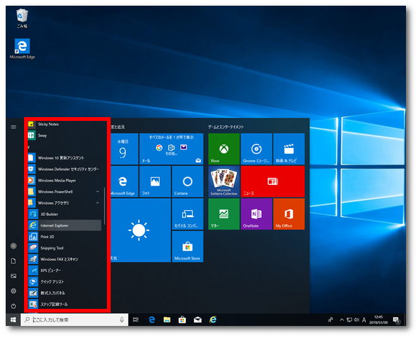418x338 pixels.
Task: Launch クイック アシスト
Action: [65, 282]
